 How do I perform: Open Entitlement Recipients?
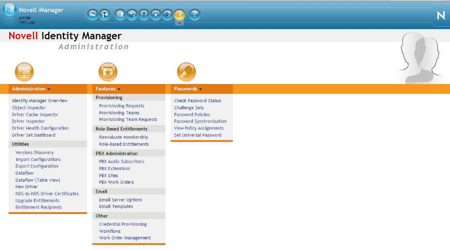click(39, 207)
